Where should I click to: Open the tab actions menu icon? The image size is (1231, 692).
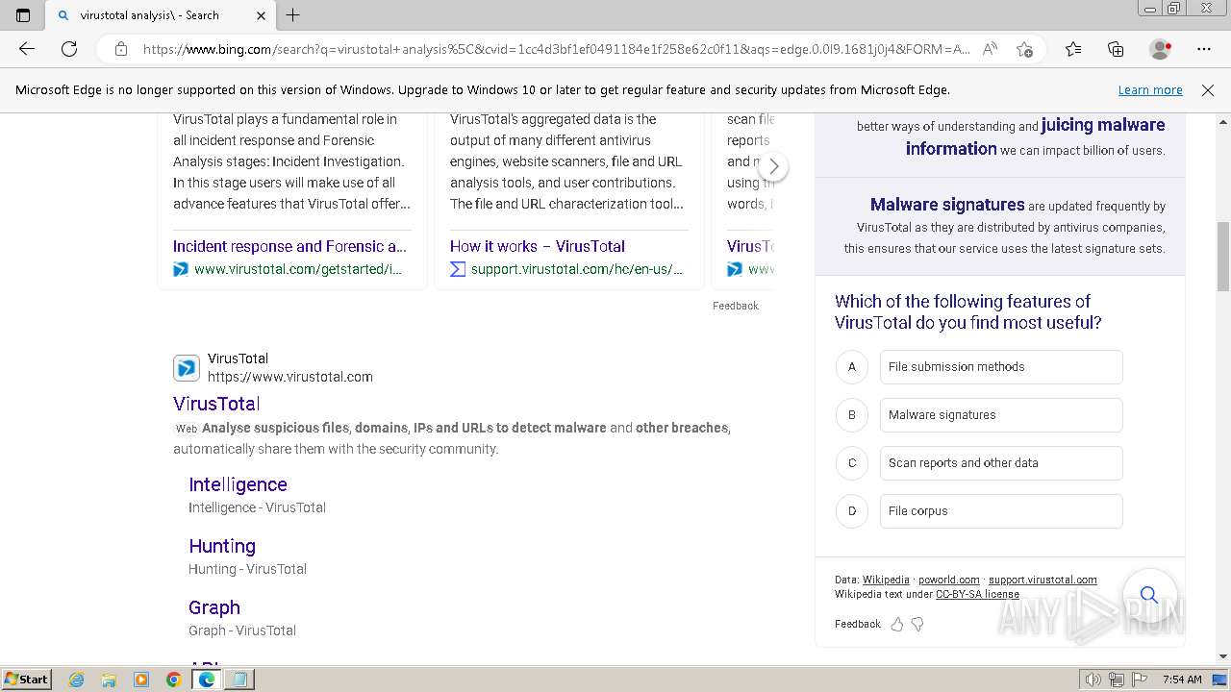pos(23,15)
